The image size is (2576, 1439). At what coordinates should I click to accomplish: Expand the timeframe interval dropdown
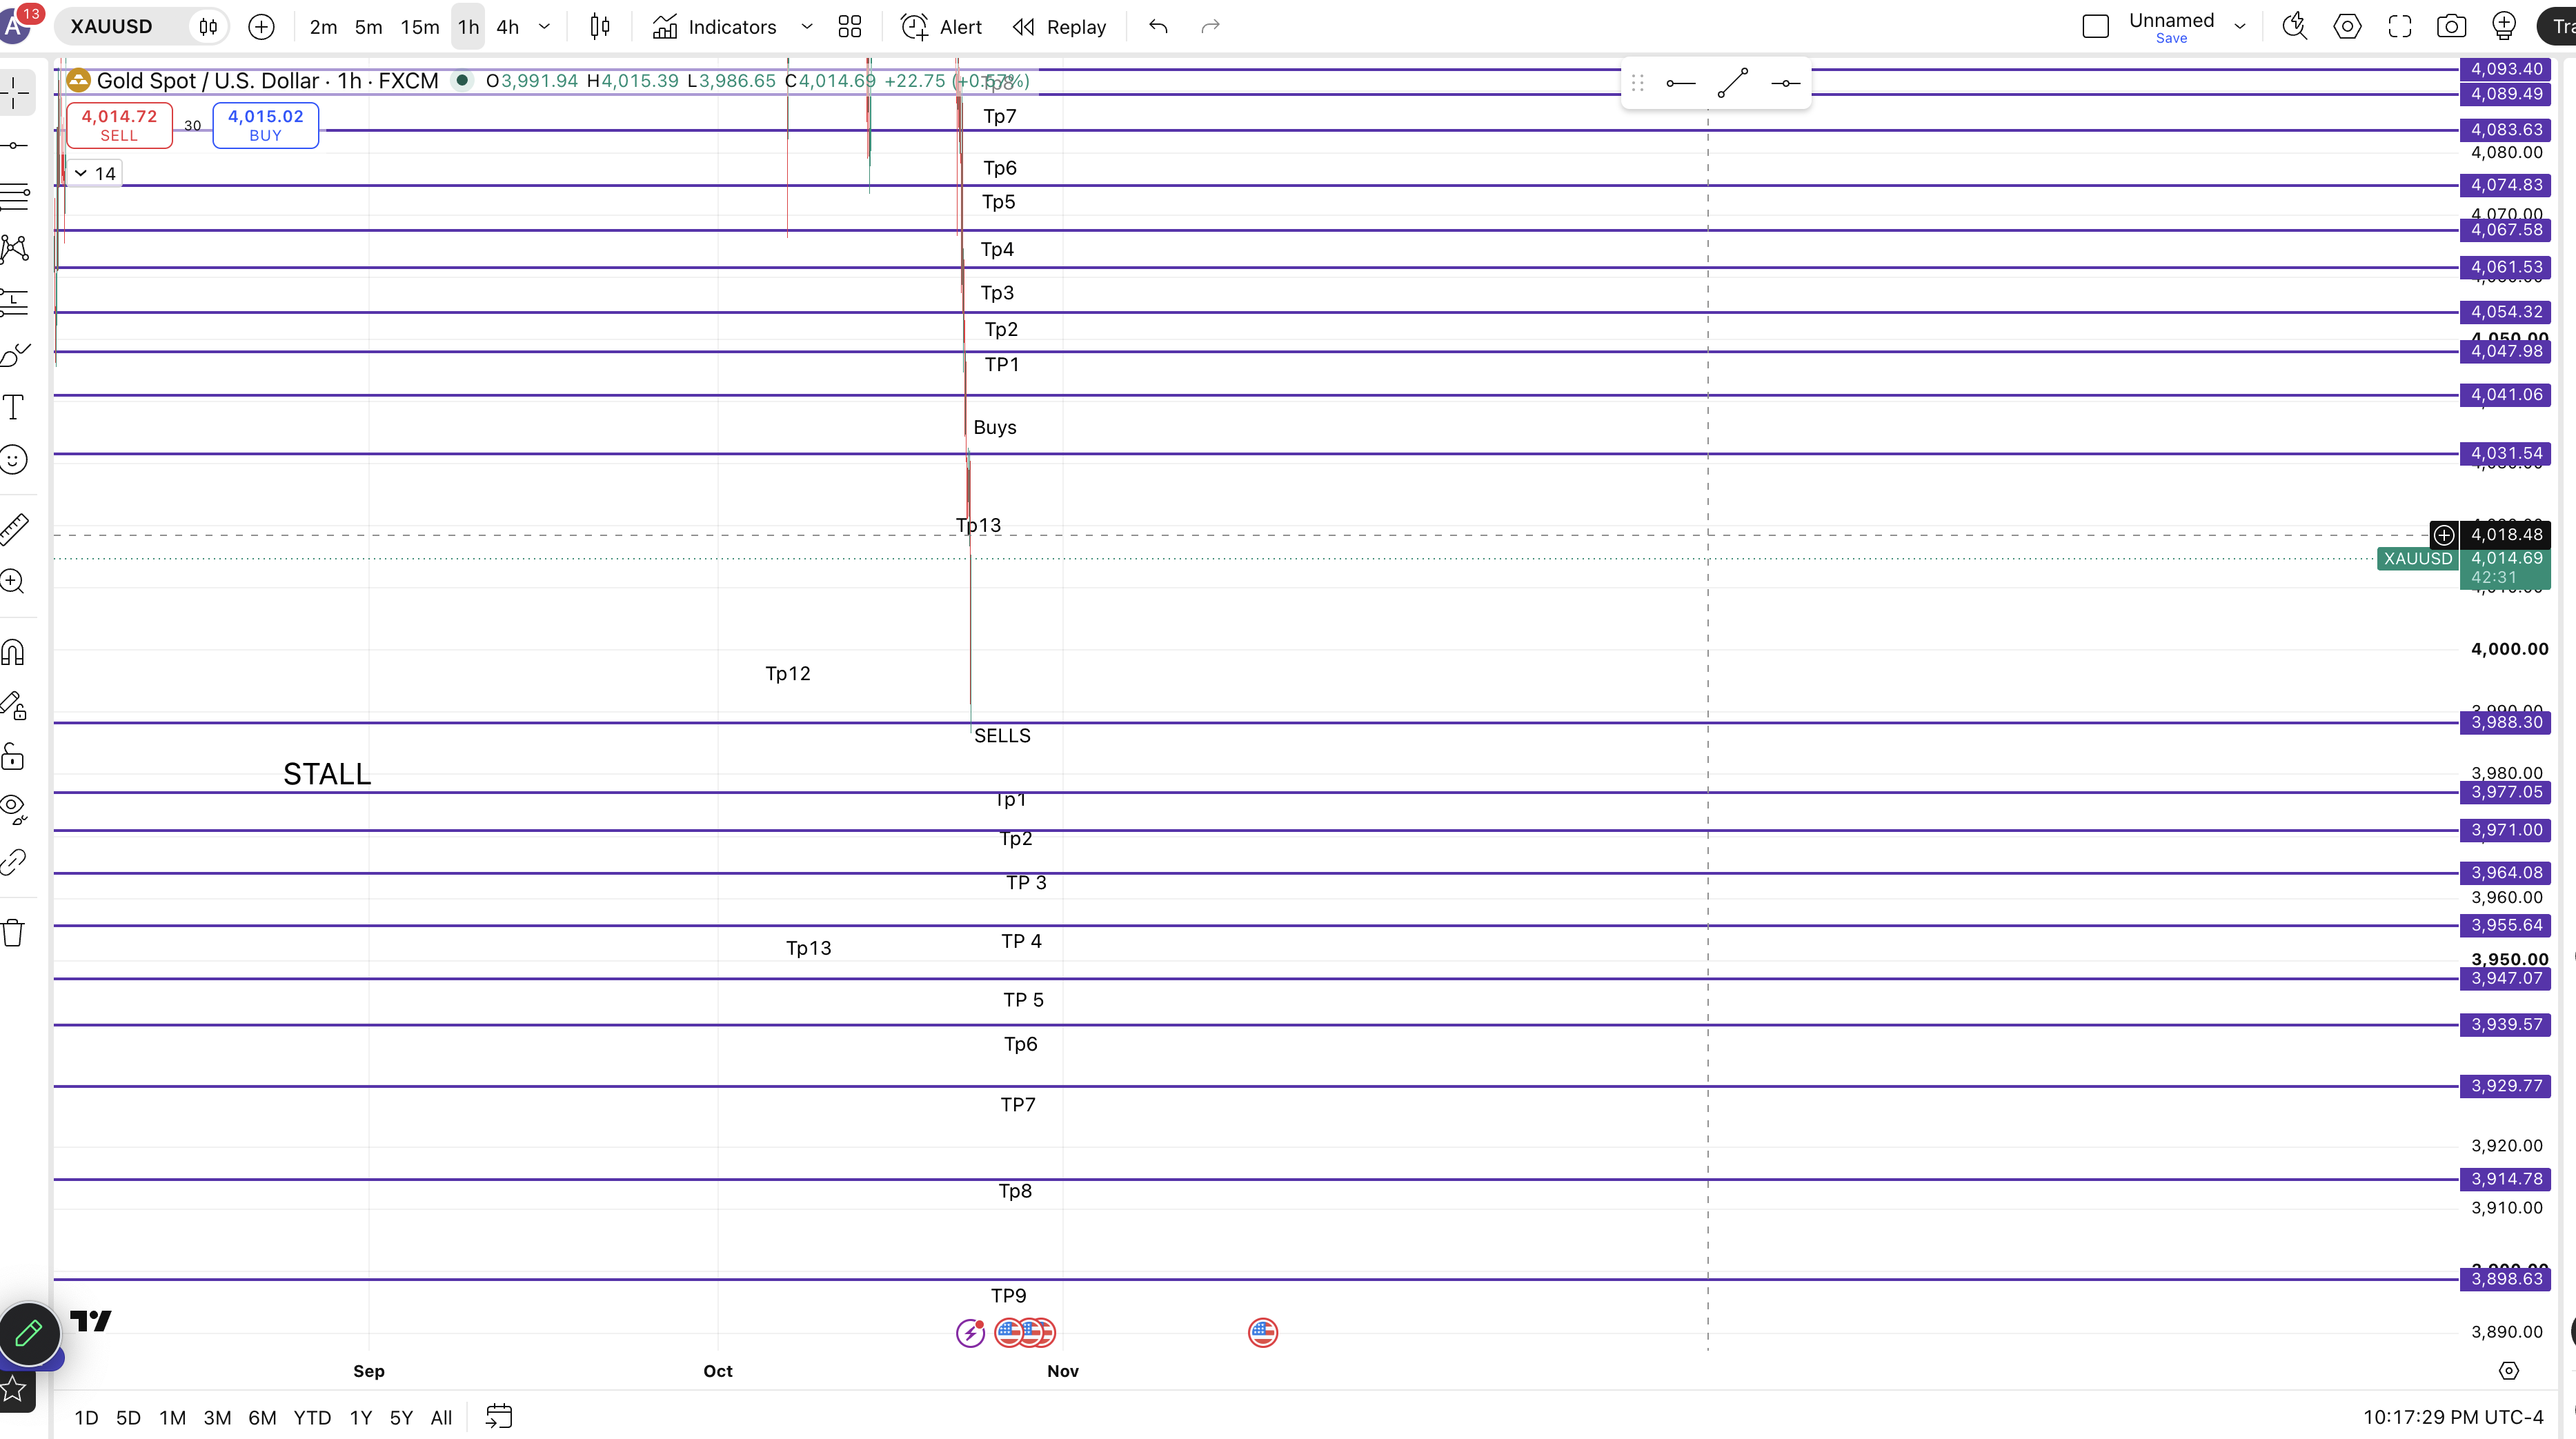point(545,27)
